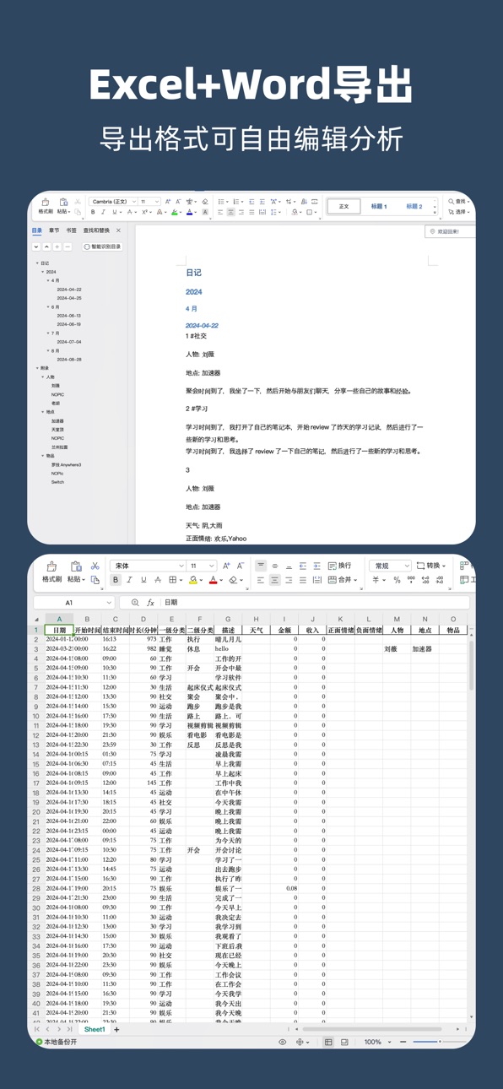503x1089 pixels.
Task: Switch to the 查找和替换 tab
Action: click(x=96, y=230)
